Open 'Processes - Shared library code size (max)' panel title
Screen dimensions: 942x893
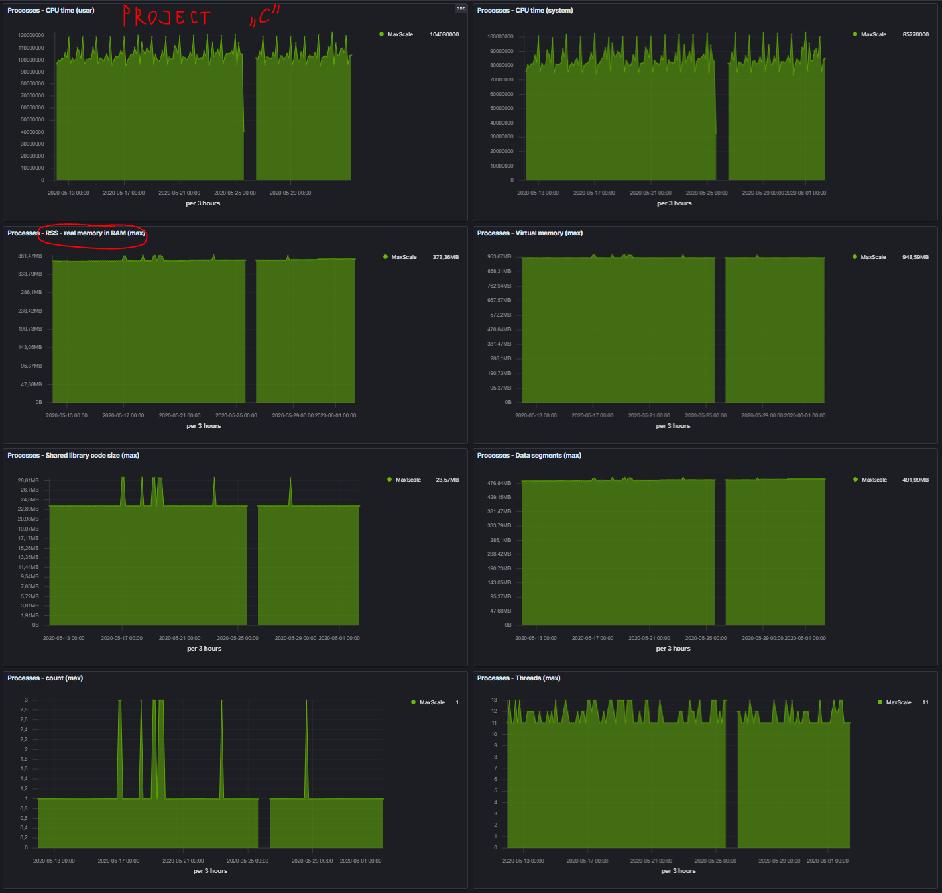coord(73,456)
